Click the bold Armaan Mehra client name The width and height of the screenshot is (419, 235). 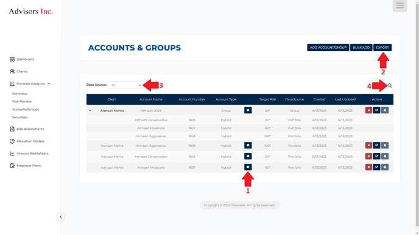[x=112, y=111]
